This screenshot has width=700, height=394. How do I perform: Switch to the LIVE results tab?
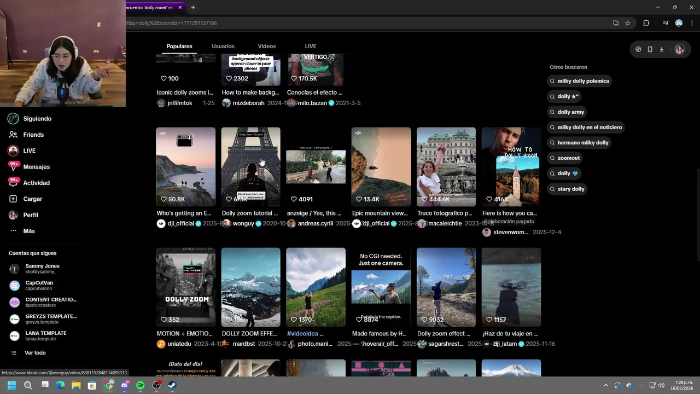(x=311, y=46)
